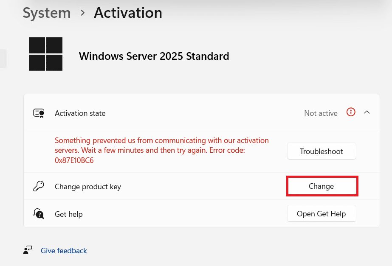The image size is (392, 266).
Task: Click Windows Server 2025 Standard edition text
Action: point(154,56)
